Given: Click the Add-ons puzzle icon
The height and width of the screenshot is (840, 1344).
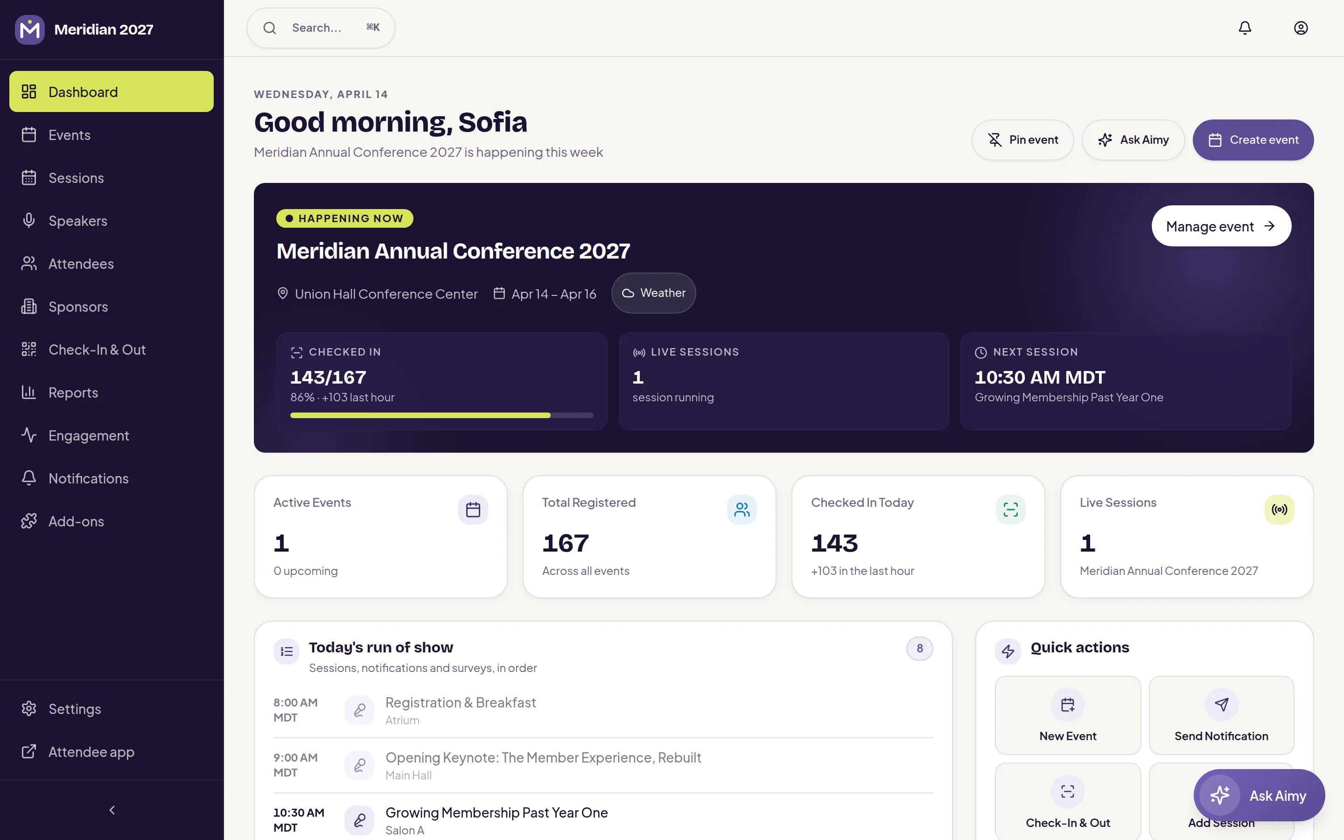Looking at the screenshot, I should tap(29, 521).
